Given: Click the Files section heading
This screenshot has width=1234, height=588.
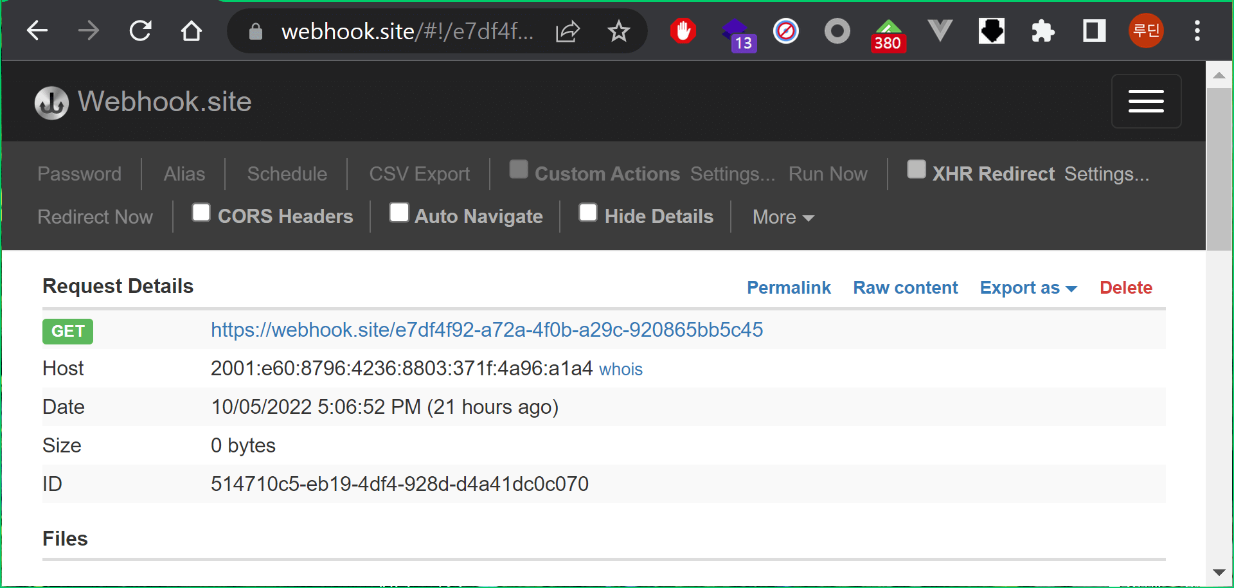Looking at the screenshot, I should [x=65, y=539].
